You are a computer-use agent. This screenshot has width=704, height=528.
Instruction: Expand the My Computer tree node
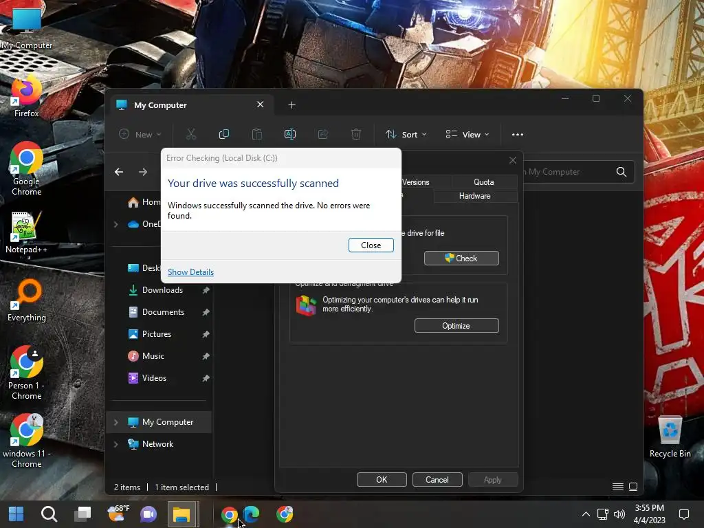(x=115, y=422)
